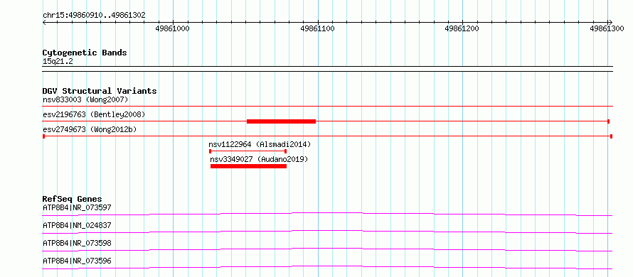Viewport: 633px width, 277px height.
Task: Open the ATP8B4|NM_024837 gene entry
Action: 77,225
